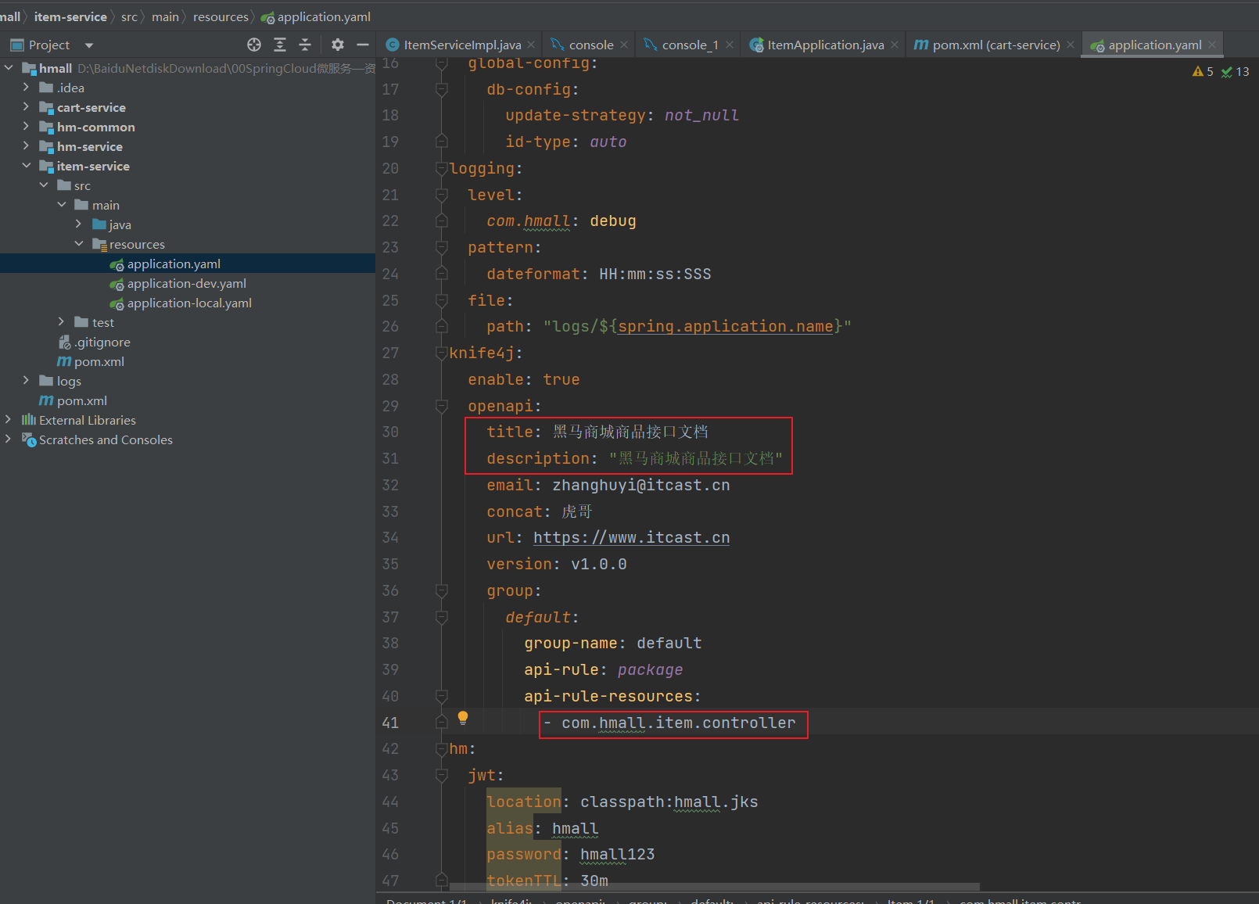The width and height of the screenshot is (1259, 904).
Task: Fold the openapi block at line 29
Action: click(442, 406)
